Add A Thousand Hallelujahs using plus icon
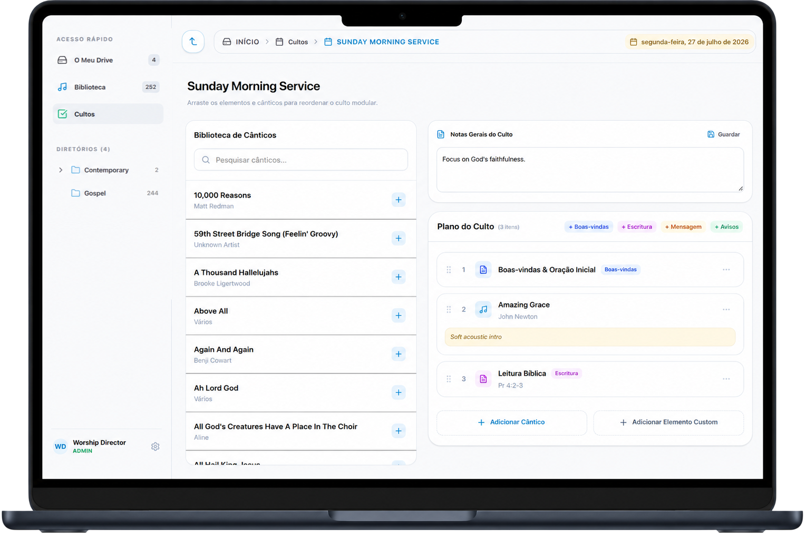Image resolution: width=806 pixels, height=542 pixels. [399, 277]
